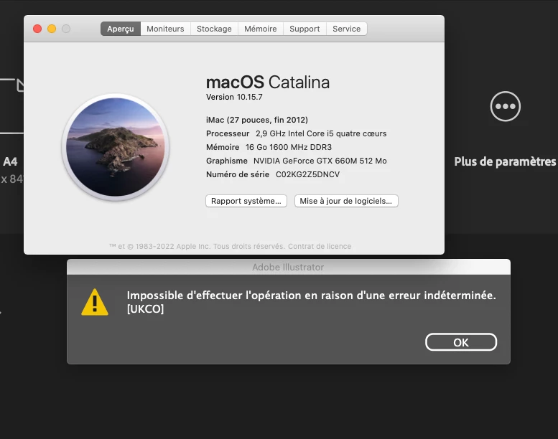Screen dimensions: 558x439
Task: Open the Support tab
Action: tap(304, 29)
